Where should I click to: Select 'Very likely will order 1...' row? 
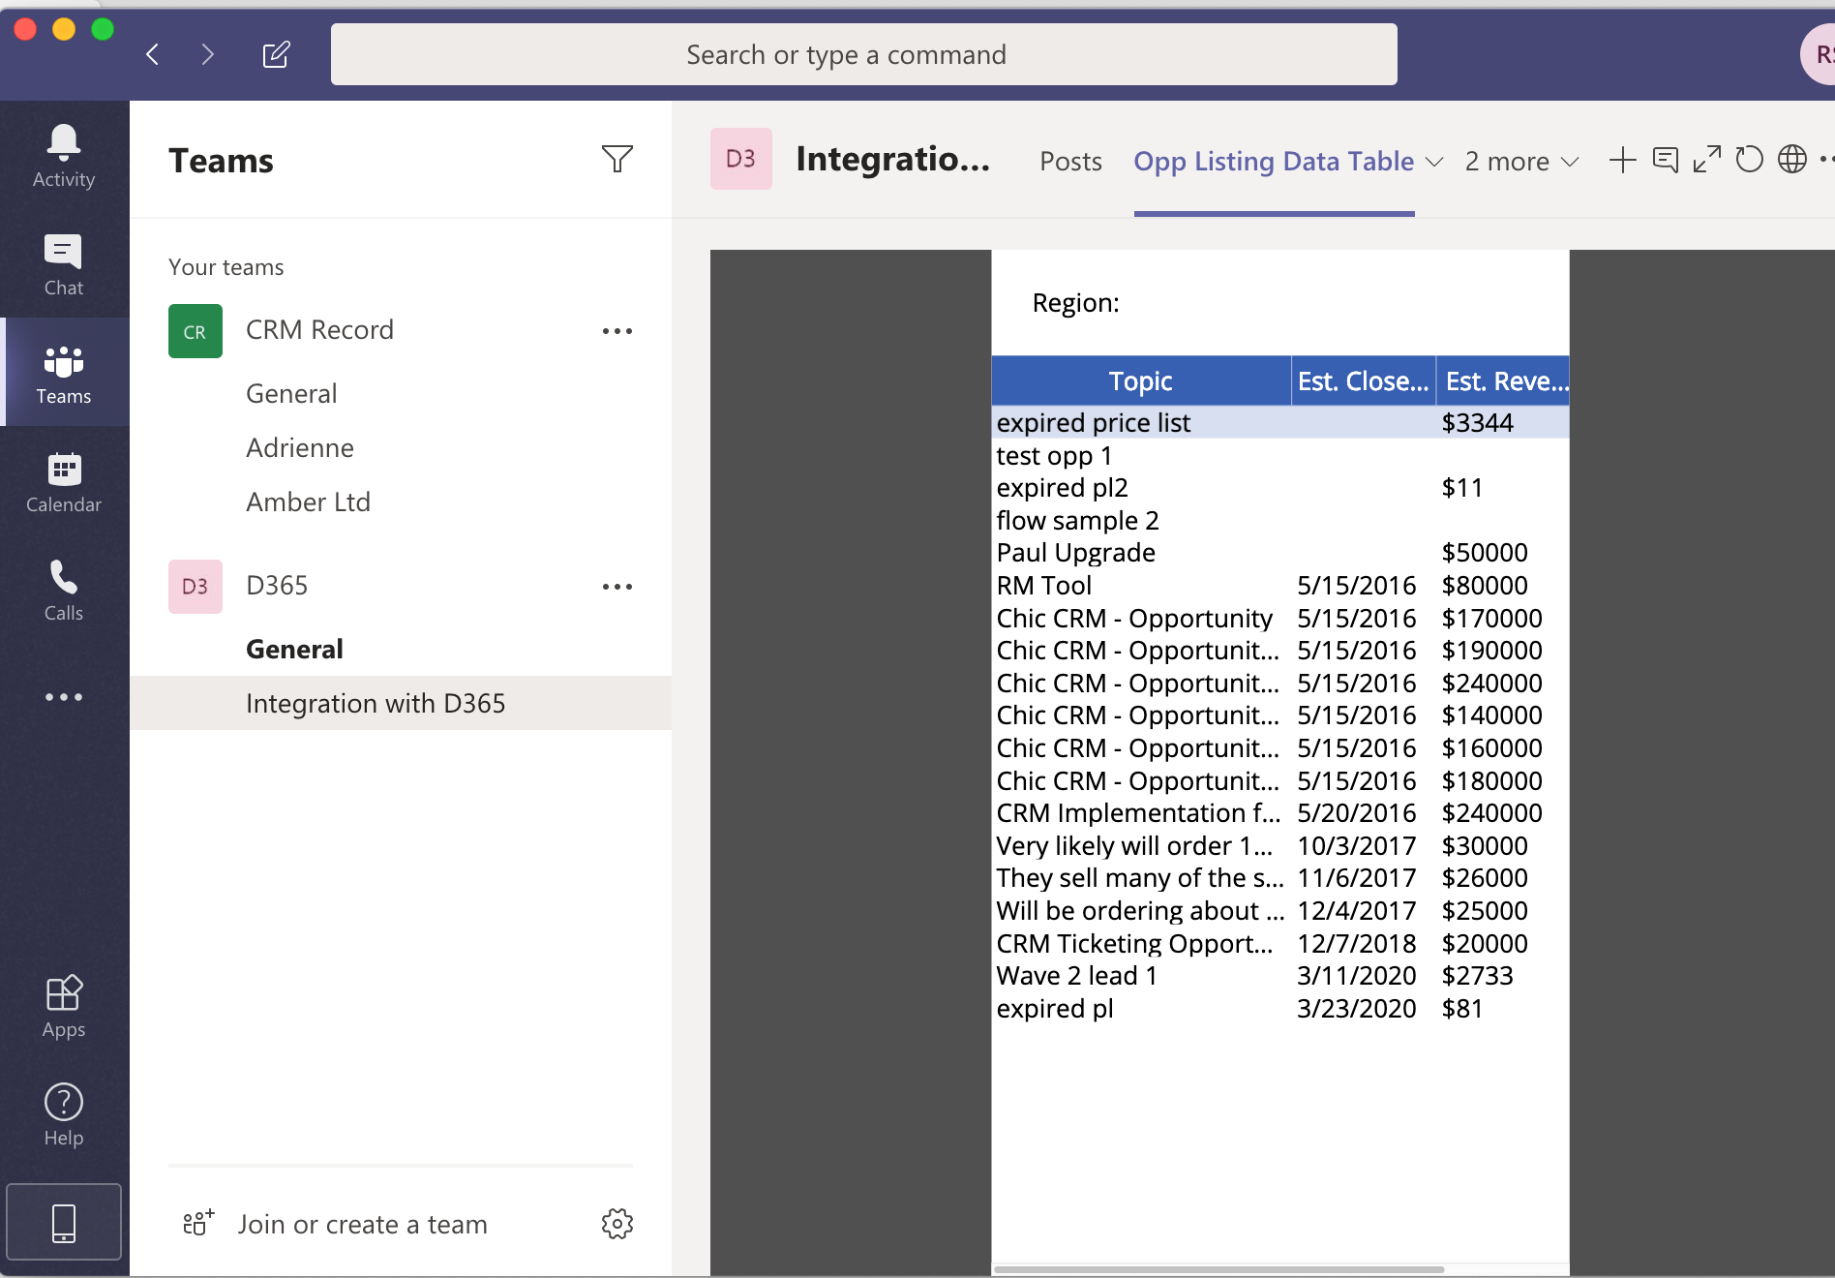(1279, 845)
